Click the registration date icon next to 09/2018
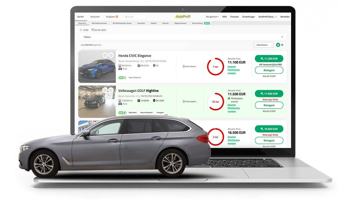 click(139, 66)
